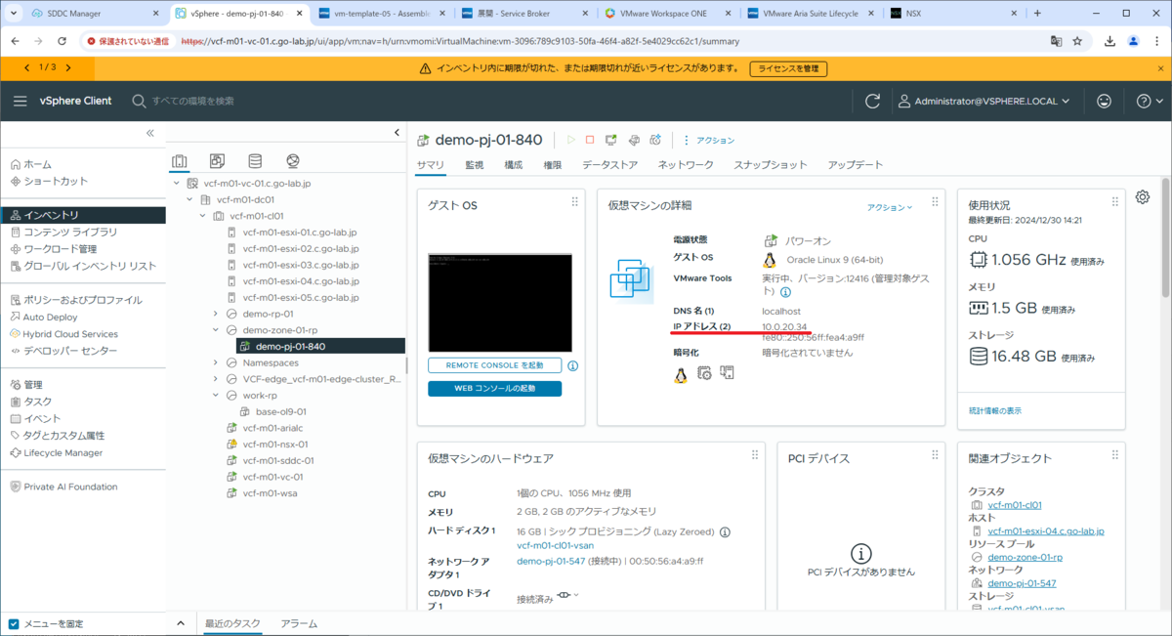Expand CD/DVD ドライブ 1 connection dropdown
The image size is (1172, 636).
[567, 595]
